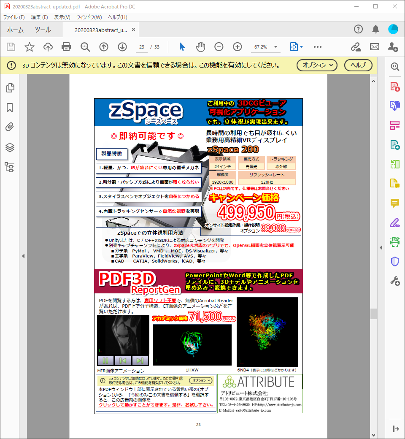Step the MIR animation to next frame
The width and height of the screenshot is (405, 439).
click(140, 360)
